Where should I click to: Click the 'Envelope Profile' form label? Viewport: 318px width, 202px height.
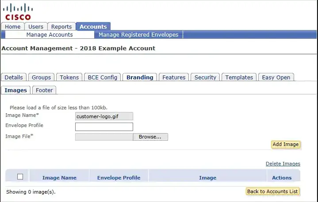24,125
